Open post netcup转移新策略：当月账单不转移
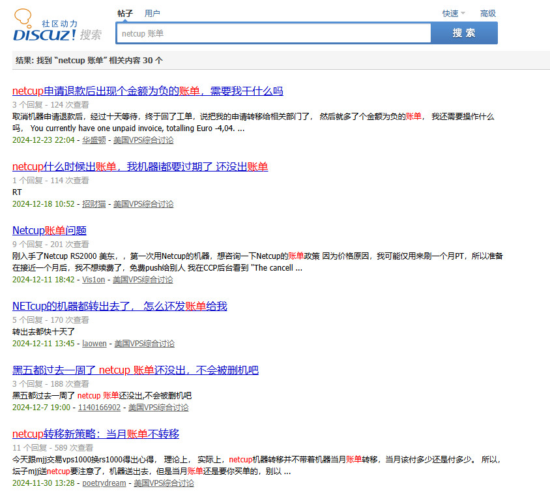 pos(96,434)
